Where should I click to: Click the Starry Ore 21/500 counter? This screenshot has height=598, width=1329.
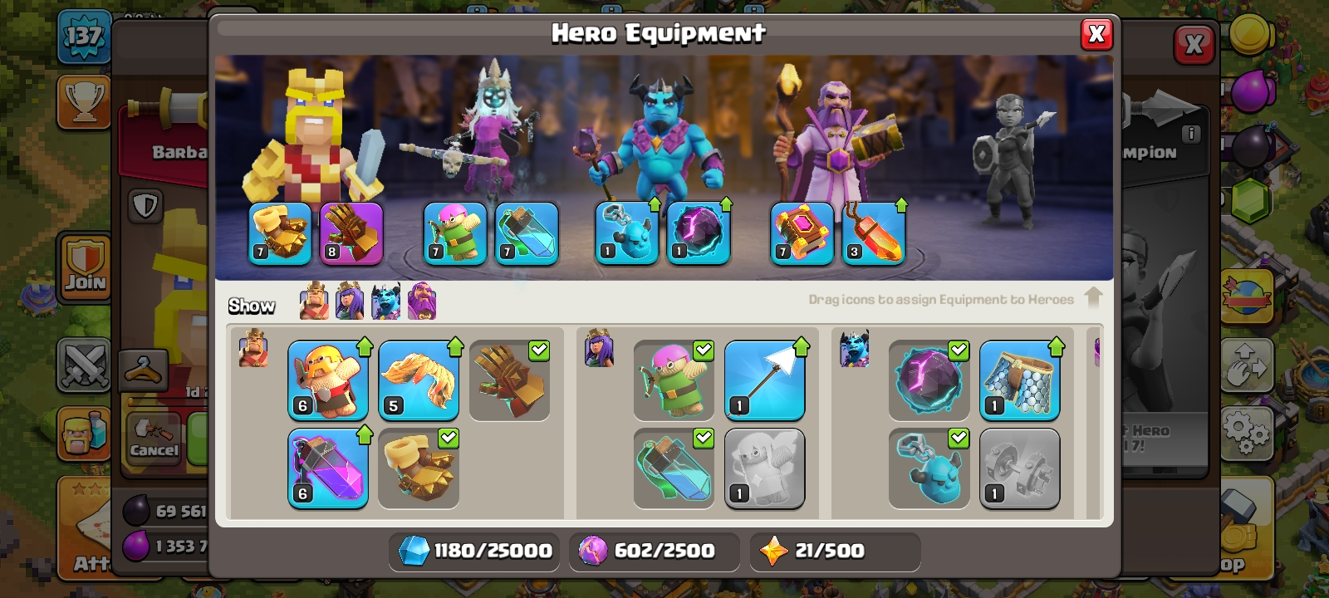[x=835, y=551]
